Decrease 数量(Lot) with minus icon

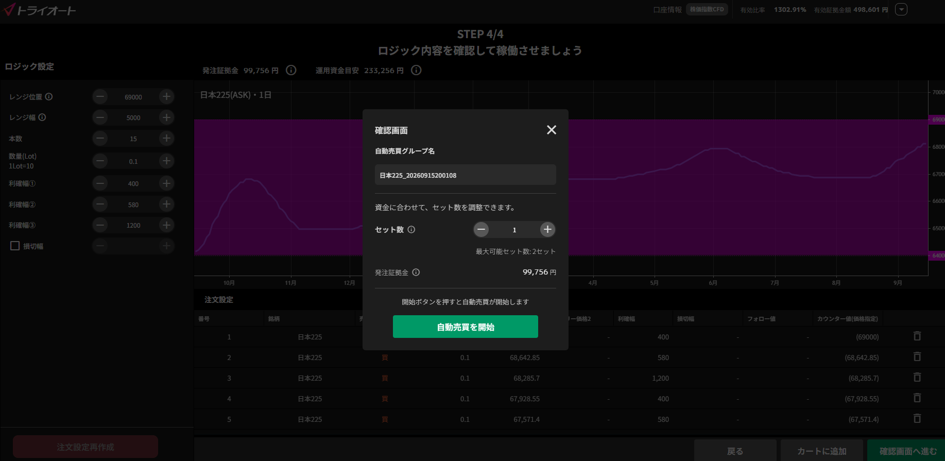click(100, 161)
